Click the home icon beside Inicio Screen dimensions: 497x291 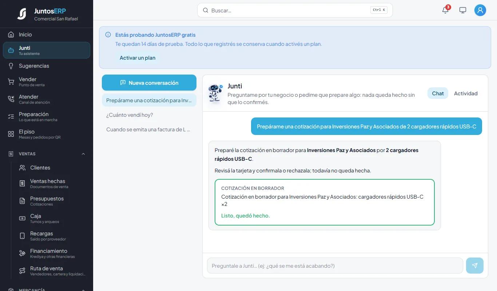11,35
